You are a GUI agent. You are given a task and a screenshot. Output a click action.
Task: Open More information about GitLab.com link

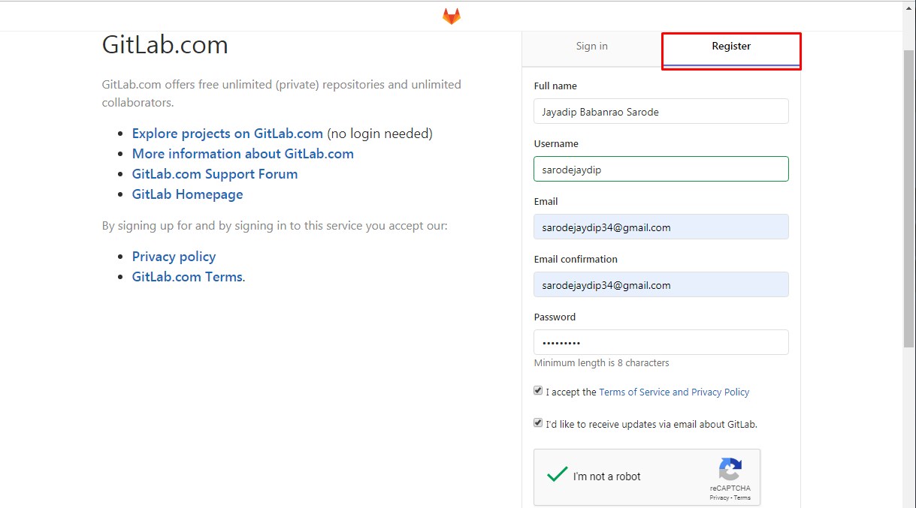tap(243, 154)
